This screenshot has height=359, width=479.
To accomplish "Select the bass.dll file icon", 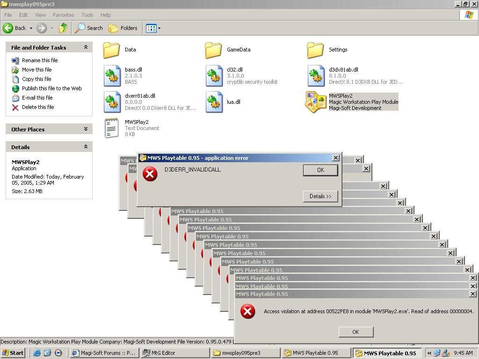I will 111,76.
